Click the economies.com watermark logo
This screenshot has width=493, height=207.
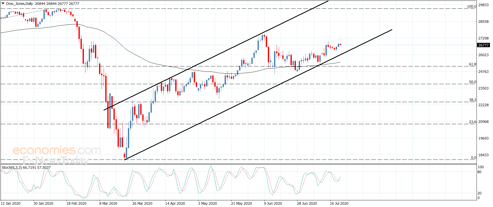(x=57, y=150)
